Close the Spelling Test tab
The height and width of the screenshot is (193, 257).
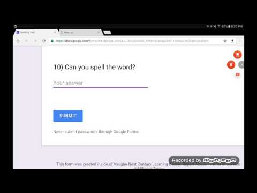[x=55, y=32]
